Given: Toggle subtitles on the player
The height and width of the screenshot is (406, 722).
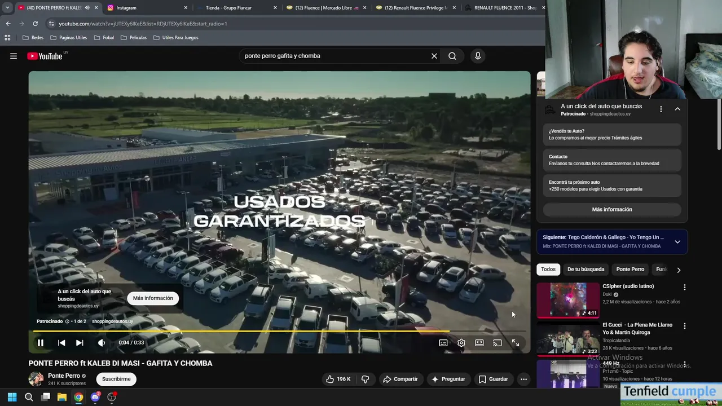Looking at the screenshot, I should click(x=443, y=343).
